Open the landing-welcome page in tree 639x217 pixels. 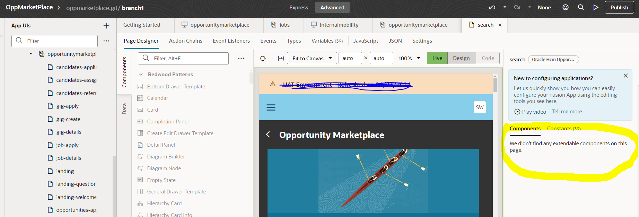click(x=76, y=197)
